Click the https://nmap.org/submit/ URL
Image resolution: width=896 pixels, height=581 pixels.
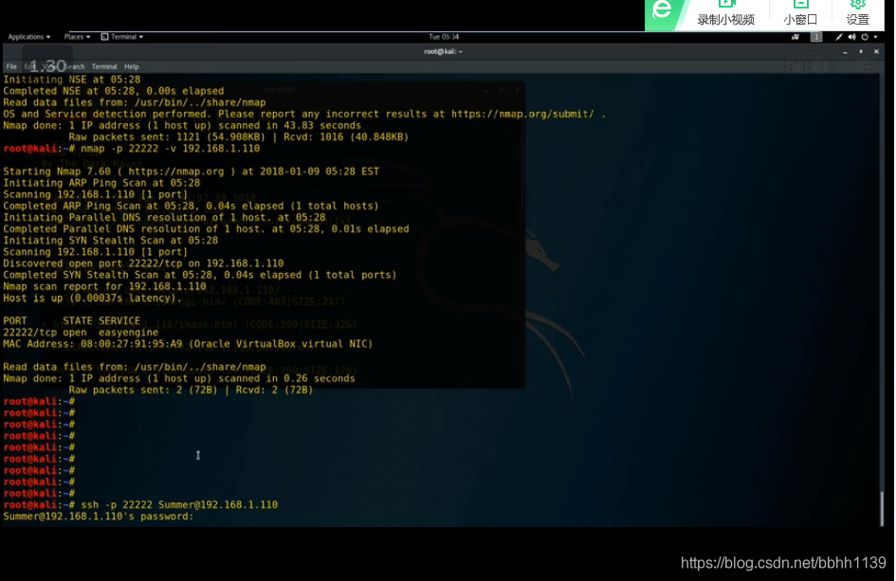click(x=522, y=114)
